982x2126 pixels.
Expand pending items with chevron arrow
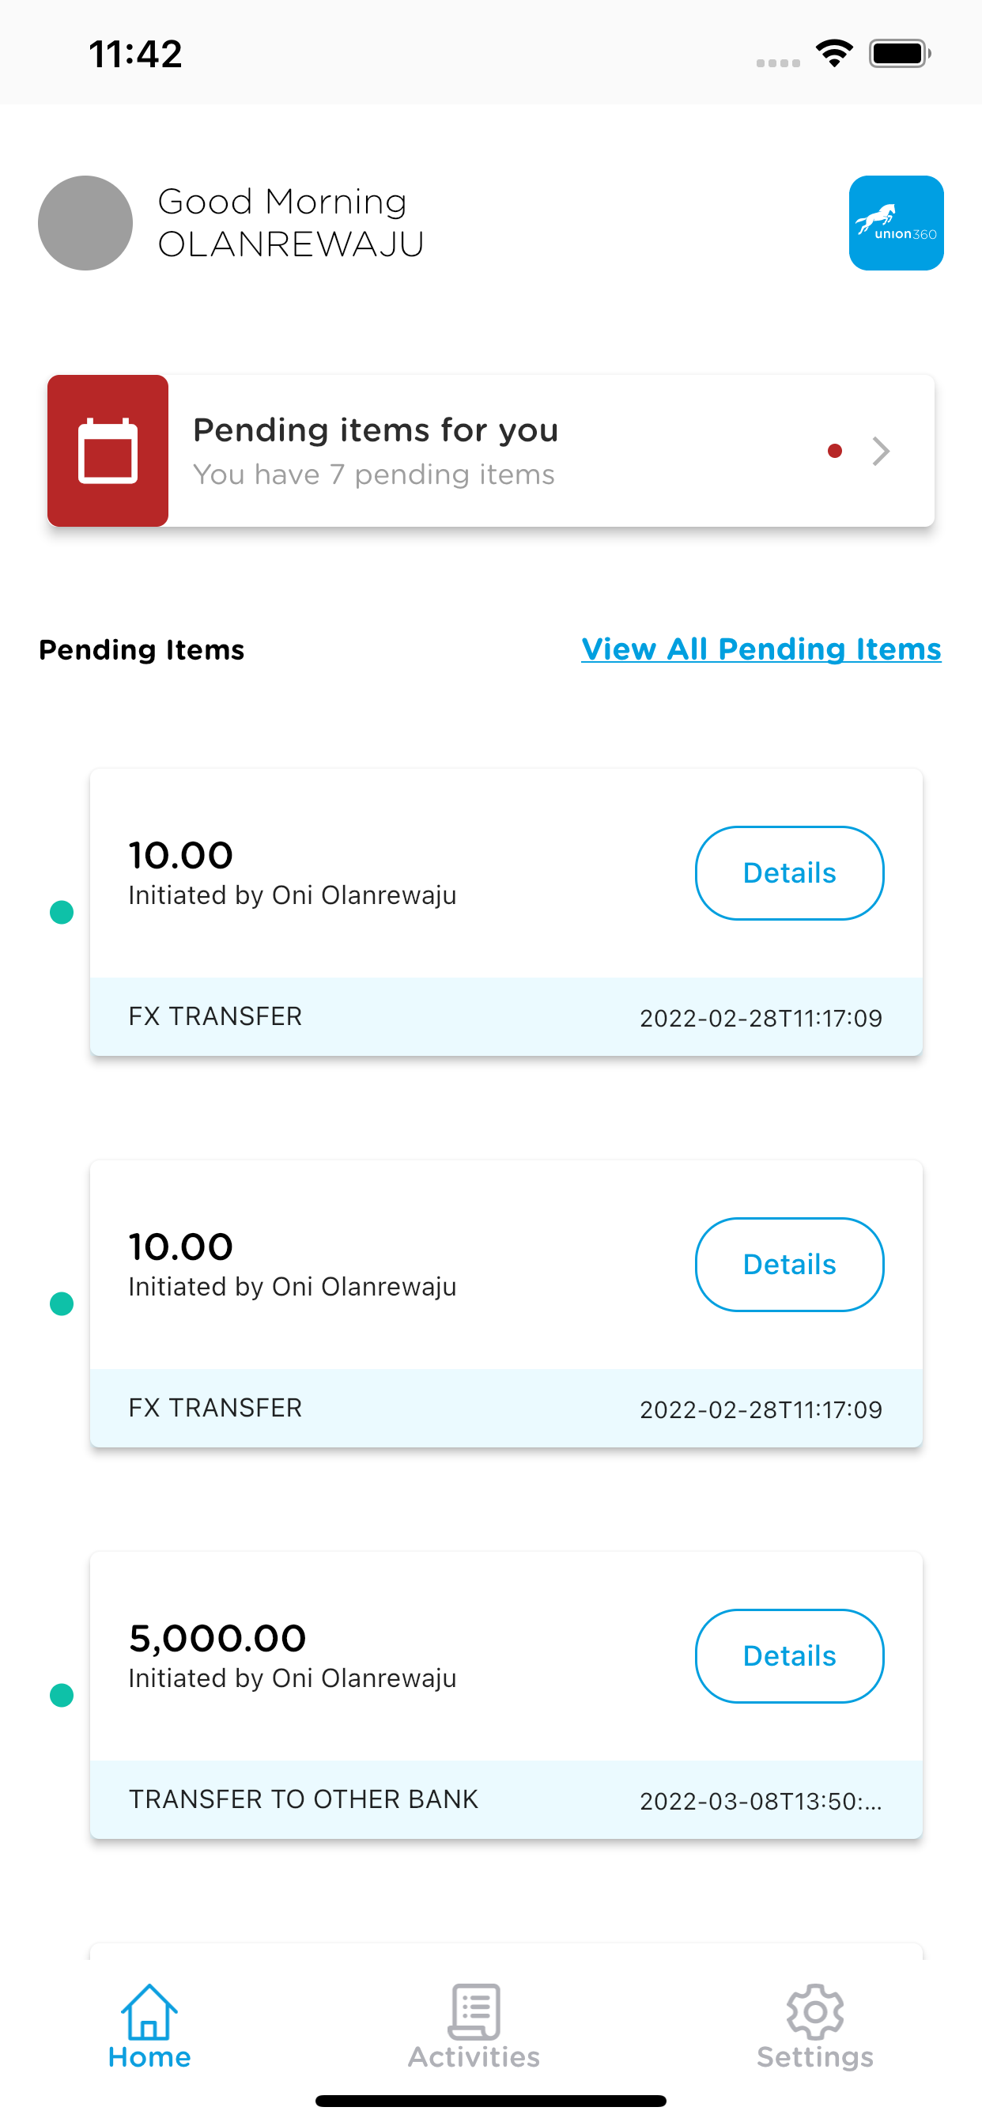point(881,452)
